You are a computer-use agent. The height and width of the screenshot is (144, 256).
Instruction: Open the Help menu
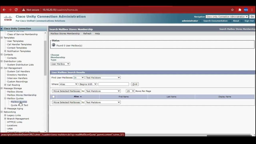tap(98, 34)
